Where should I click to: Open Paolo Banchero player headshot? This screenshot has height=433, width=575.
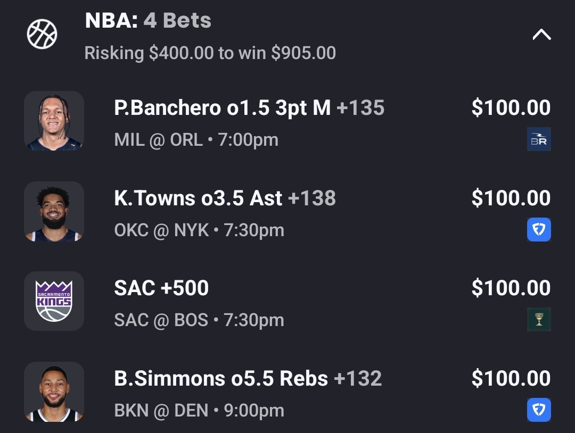54,121
